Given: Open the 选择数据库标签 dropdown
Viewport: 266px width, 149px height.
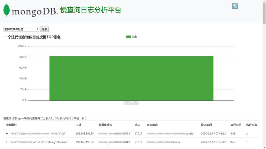Looking at the screenshot, I should [21, 29].
